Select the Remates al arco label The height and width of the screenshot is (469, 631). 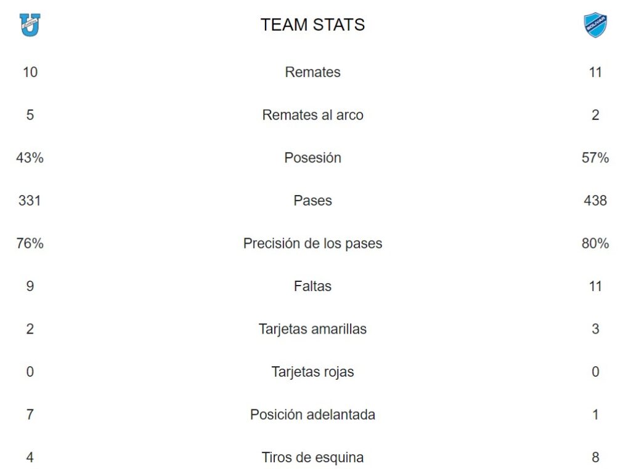(312, 115)
